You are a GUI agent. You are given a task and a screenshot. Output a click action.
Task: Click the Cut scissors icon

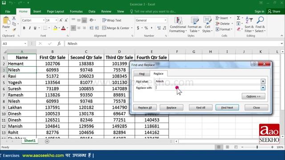14,18
